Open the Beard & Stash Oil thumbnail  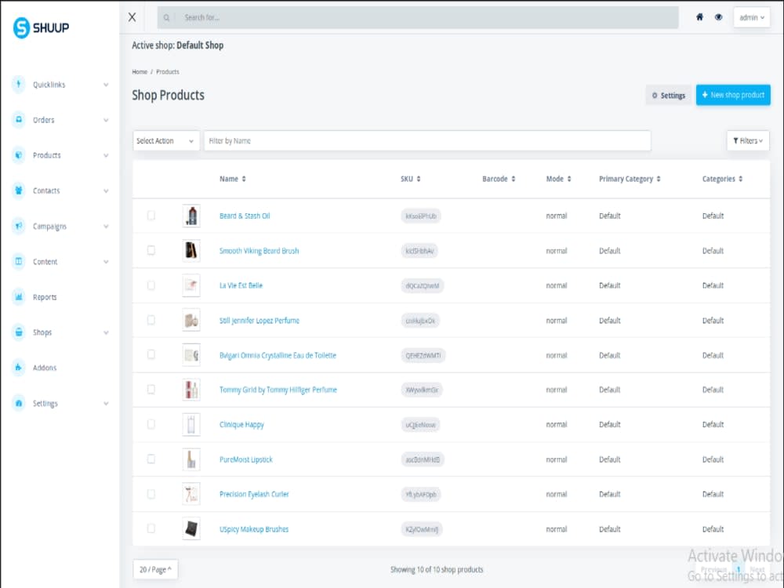(x=191, y=216)
